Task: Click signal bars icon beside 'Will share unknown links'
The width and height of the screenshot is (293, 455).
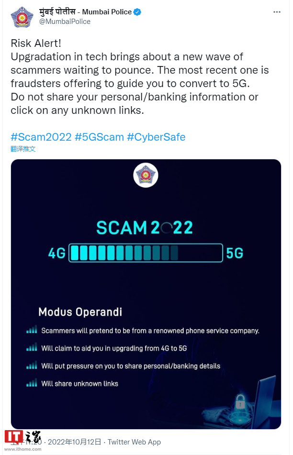Action: (32, 383)
